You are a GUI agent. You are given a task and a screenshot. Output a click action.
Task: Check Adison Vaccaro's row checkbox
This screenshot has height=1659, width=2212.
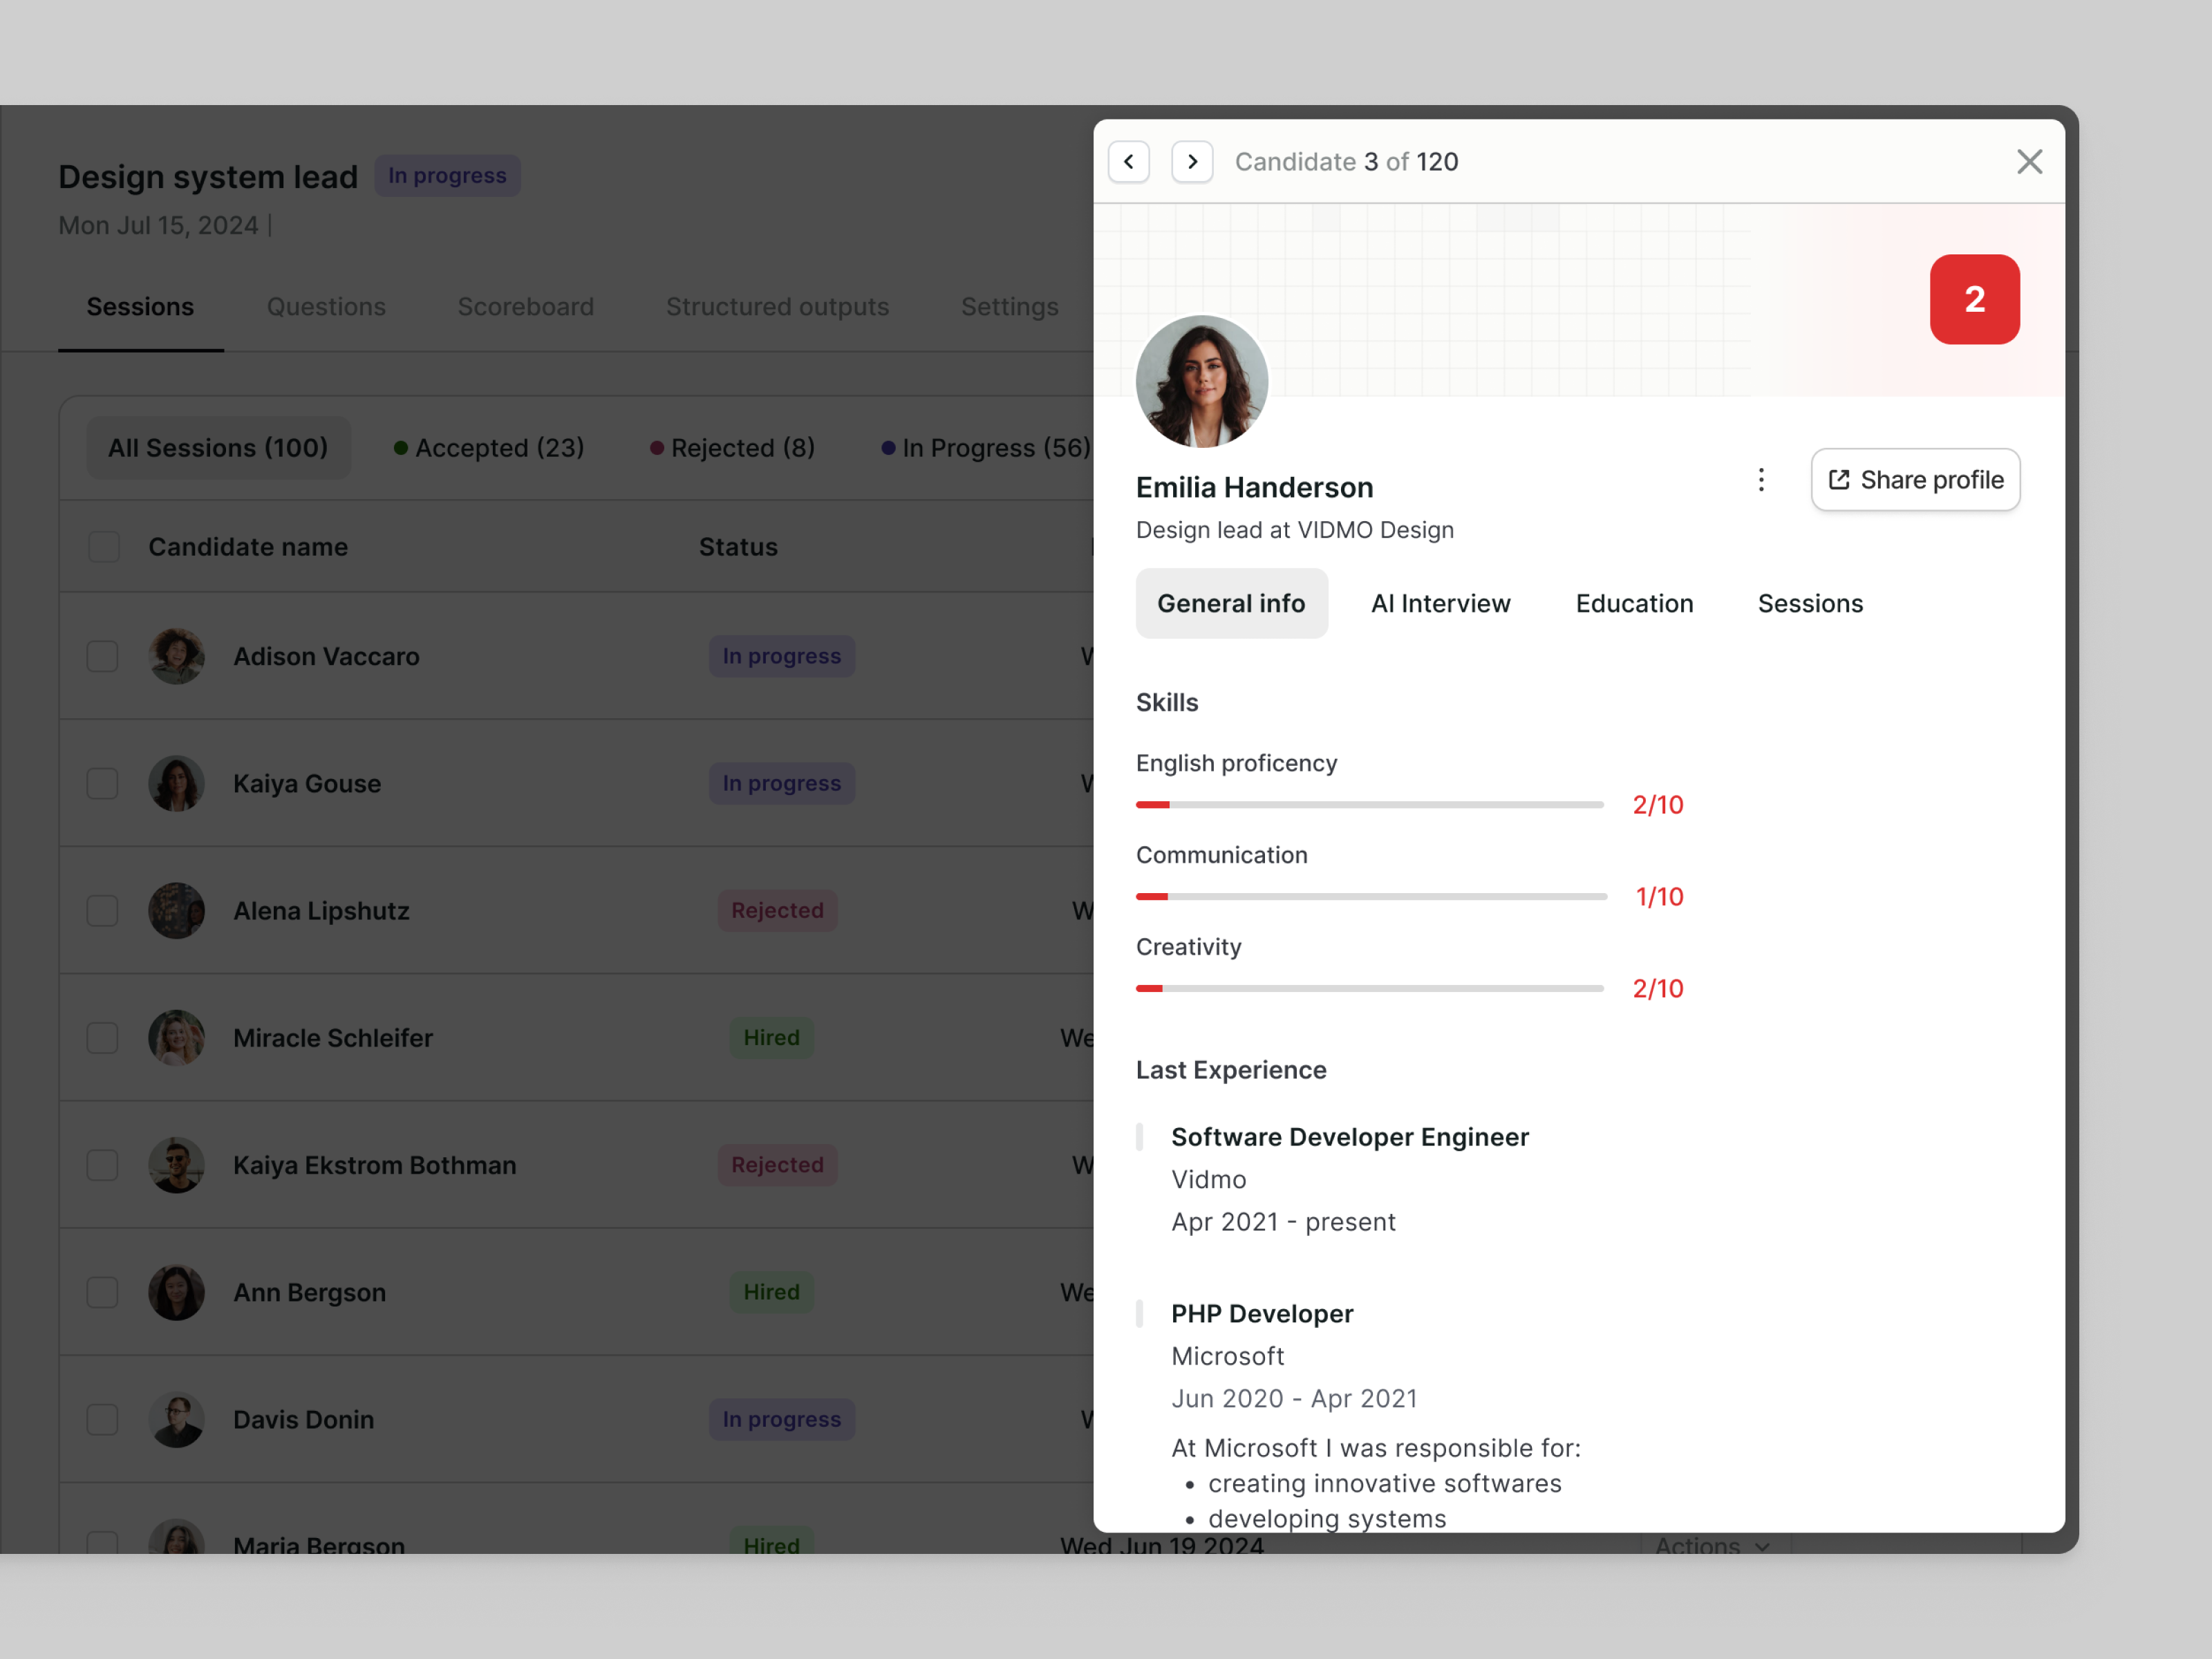pos(103,656)
